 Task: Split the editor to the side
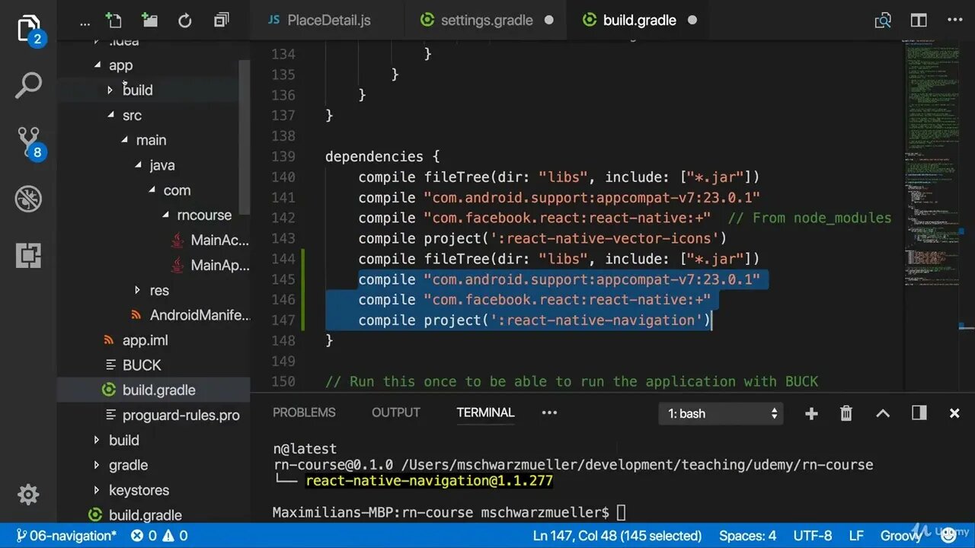point(919,21)
